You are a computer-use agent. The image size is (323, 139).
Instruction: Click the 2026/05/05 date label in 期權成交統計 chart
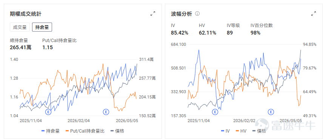pyautogui.click(x=127, y=121)
